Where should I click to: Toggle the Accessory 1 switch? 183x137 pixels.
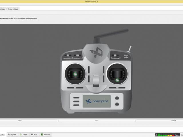click(77, 55)
